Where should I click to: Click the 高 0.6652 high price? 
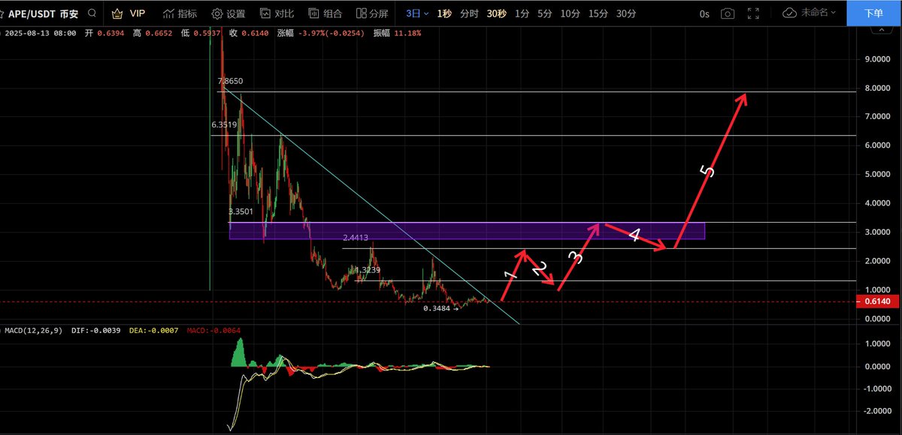point(154,33)
